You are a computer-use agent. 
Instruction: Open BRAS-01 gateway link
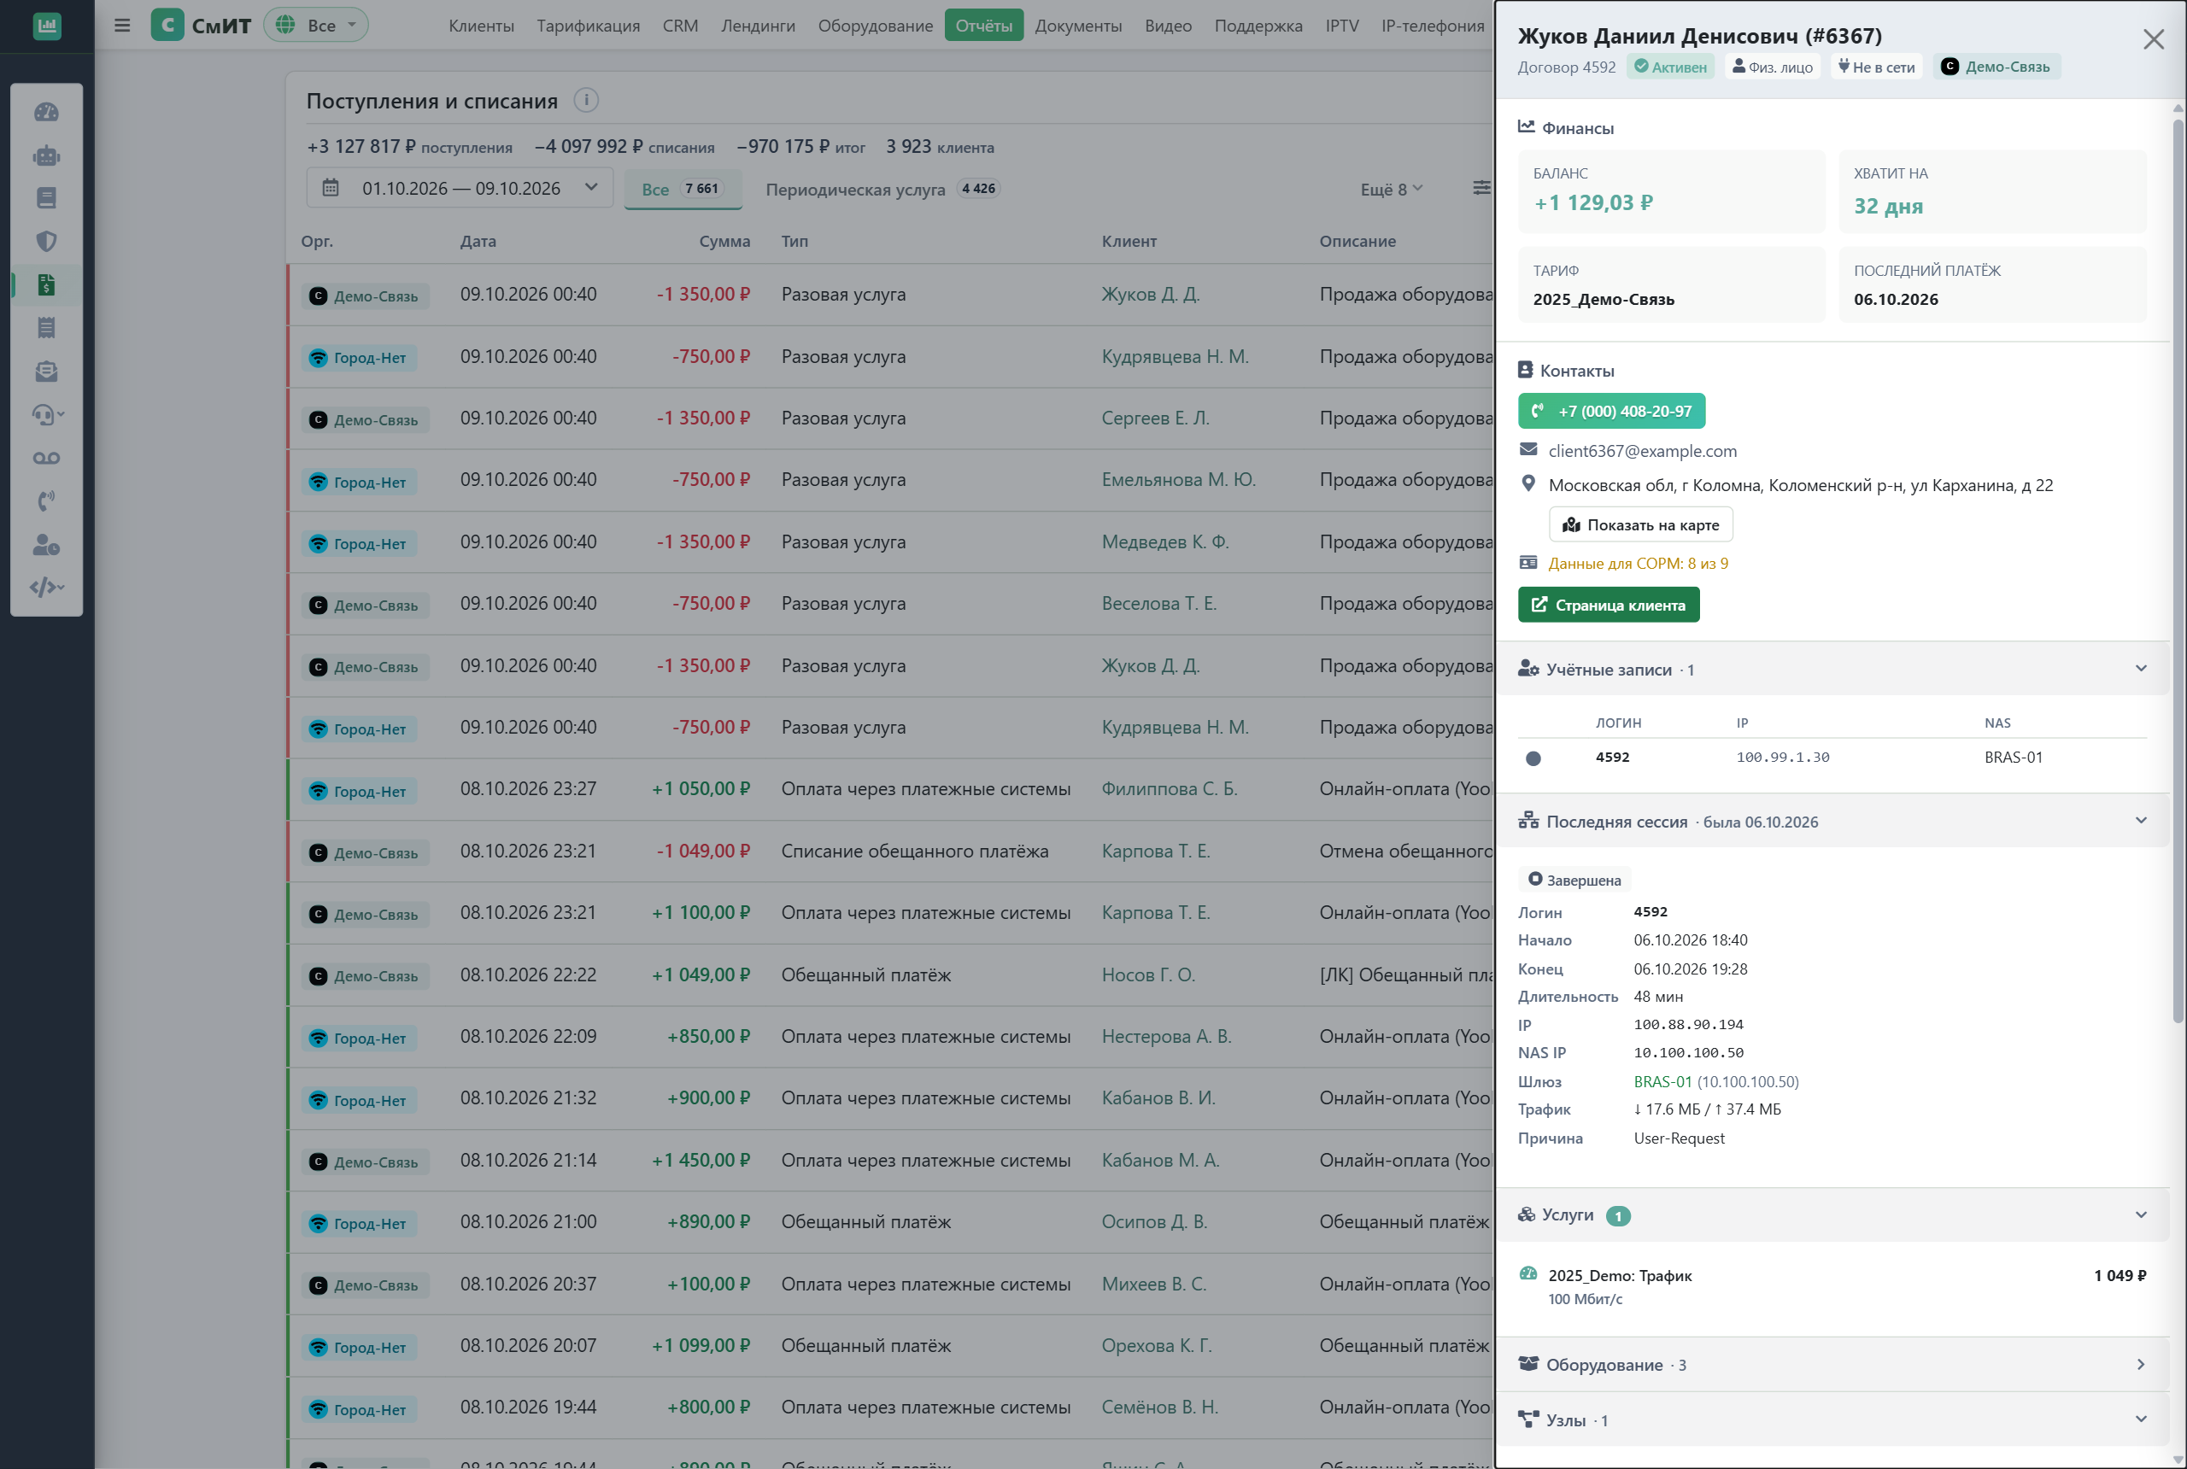click(1663, 1081)
